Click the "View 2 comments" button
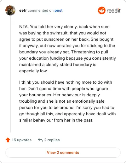126x163 pixels. [63, 153]
